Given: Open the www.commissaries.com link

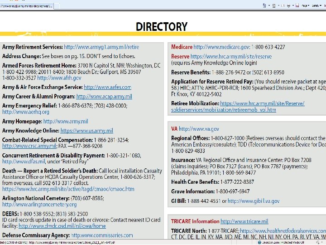Looking at the screenshot, I should [102, 235].
